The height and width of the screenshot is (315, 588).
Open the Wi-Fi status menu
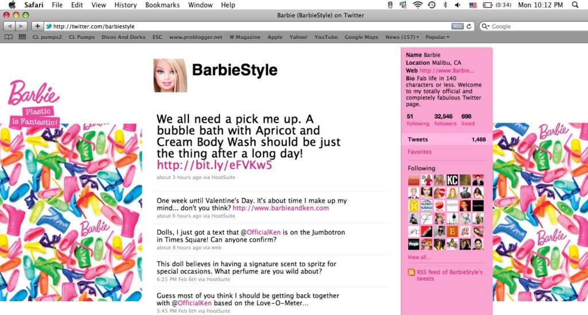pyautogui.click(x=417, y=5)
